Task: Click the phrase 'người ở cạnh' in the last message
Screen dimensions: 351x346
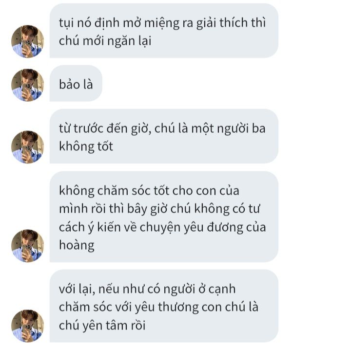Action: pyautogui.click(x=199, y=289)
